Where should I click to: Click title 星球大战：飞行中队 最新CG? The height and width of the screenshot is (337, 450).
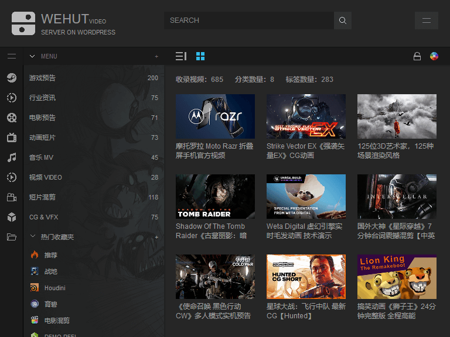tap(306, 311)
